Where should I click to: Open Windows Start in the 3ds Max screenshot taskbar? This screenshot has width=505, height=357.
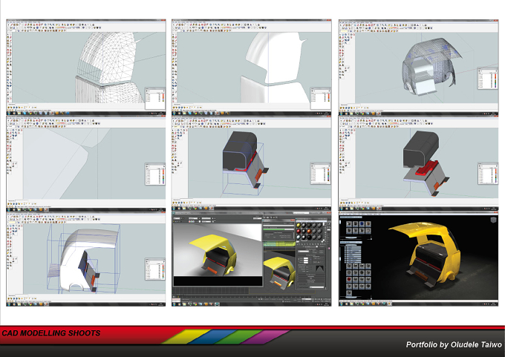tap(174, 304)
